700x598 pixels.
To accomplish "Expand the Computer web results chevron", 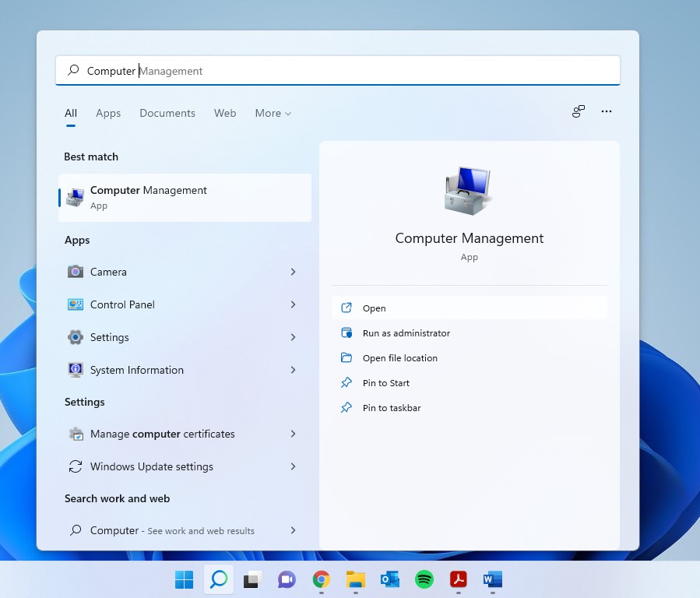I will (294, 530).
